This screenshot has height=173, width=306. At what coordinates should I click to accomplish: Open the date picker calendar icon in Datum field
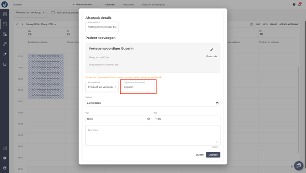click(217, 103)
